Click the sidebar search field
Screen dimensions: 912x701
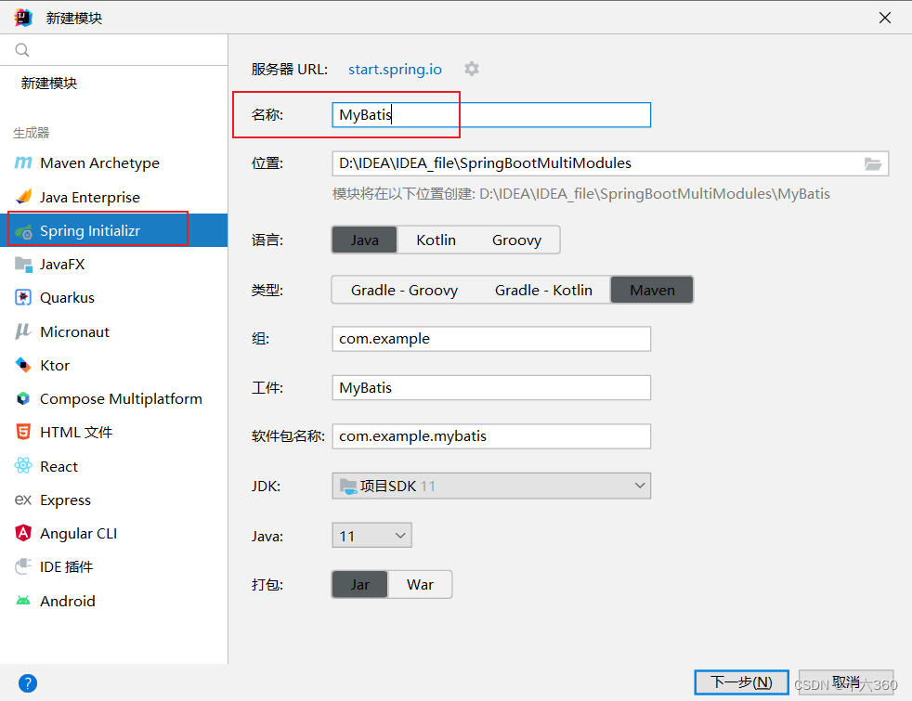point(114,50)
